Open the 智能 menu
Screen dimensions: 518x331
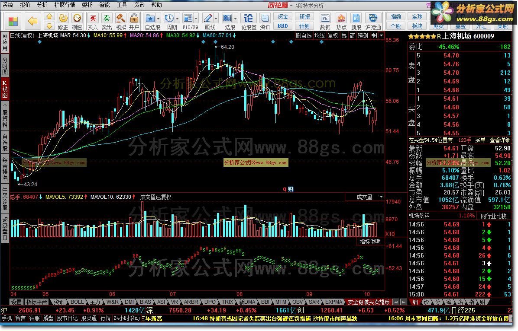(x=104, y=5)
